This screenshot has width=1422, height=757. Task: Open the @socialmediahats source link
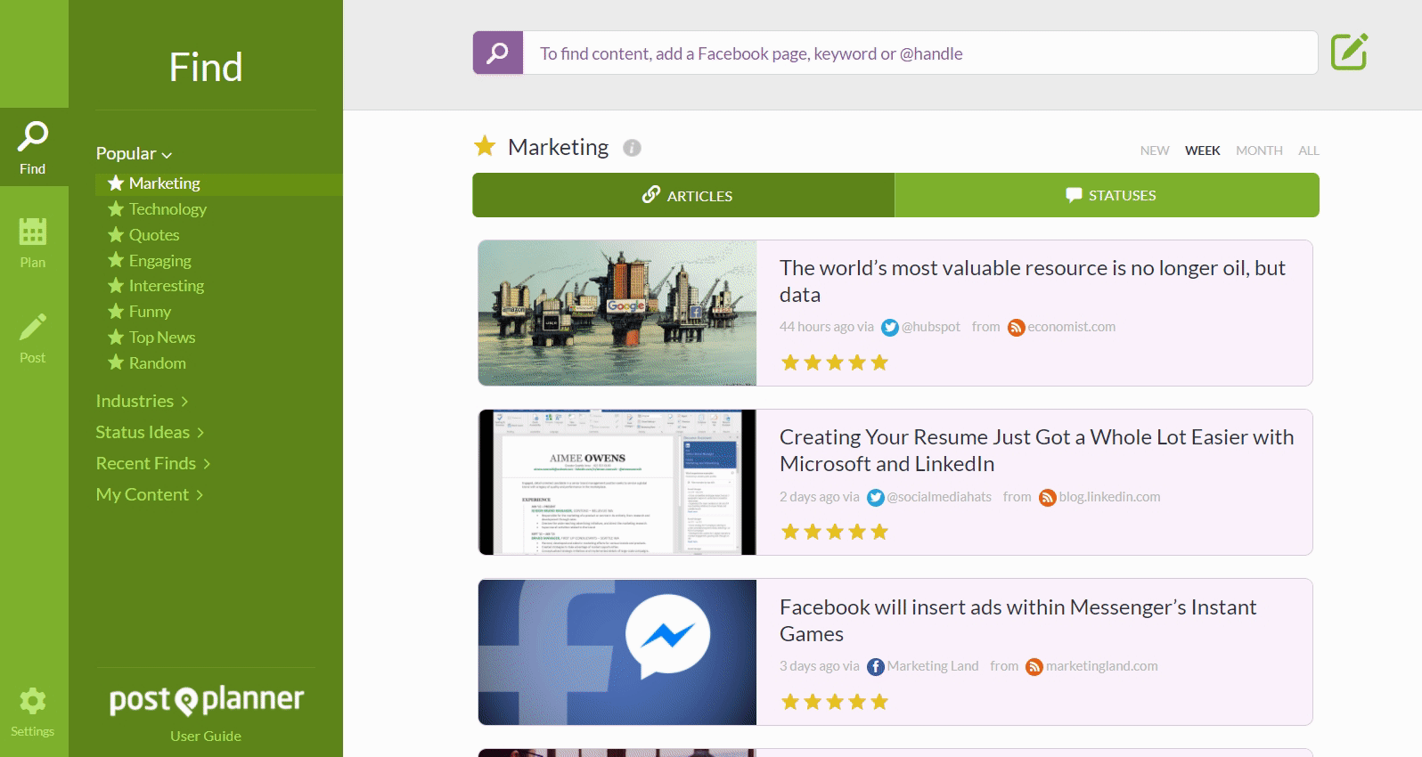[939, 497]
